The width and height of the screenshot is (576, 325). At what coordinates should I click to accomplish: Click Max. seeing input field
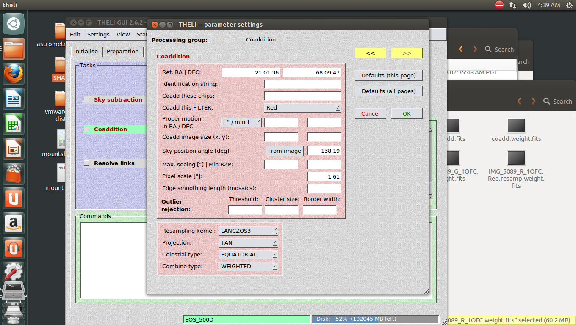tap(281, 165)
